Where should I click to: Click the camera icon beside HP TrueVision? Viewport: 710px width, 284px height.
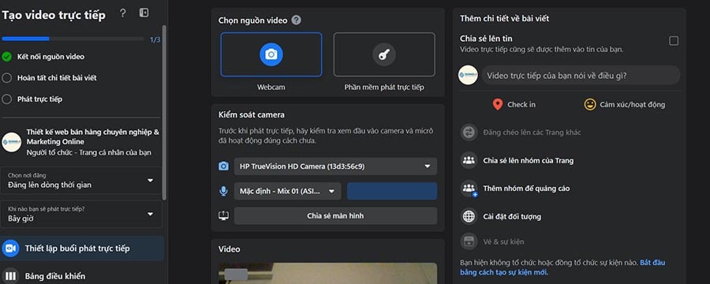coord(224,166)
